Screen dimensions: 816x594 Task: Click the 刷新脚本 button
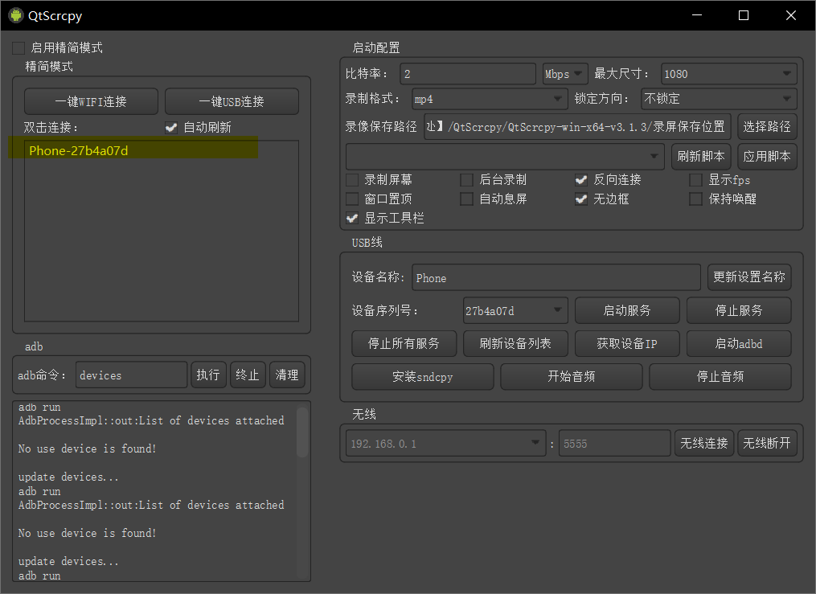(x=701, y=157)
